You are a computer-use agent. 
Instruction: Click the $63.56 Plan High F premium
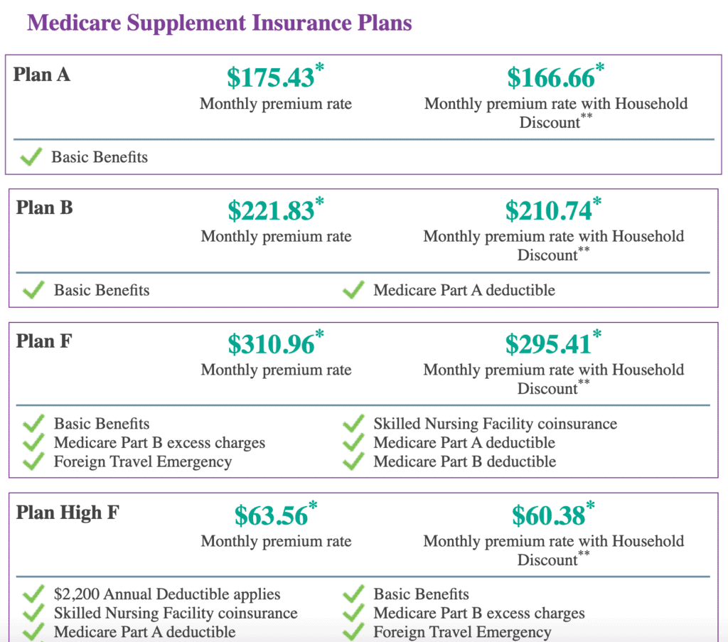click(272, 515)
